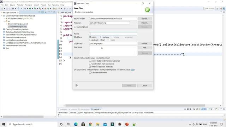Open PowerPoint from the taskbar
Viewport: 226px width, 127px height.
coord(127,124)
